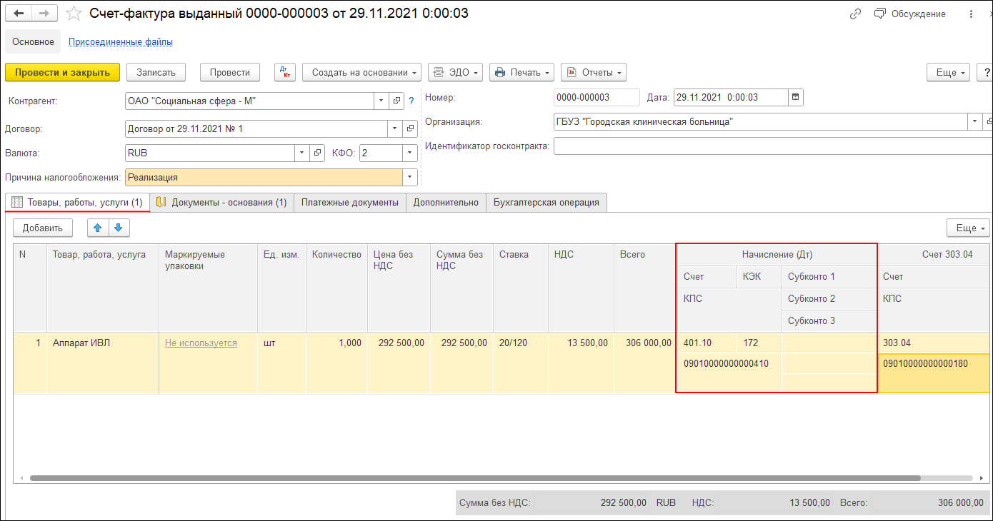Screen dimensions: 993x521
Task: Click Записать button
Action: (156, 72)
